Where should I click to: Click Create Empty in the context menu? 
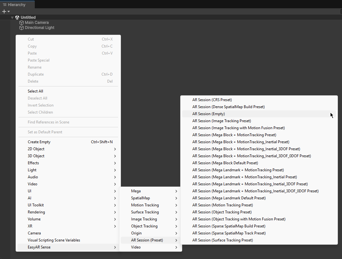pos(39,142)
